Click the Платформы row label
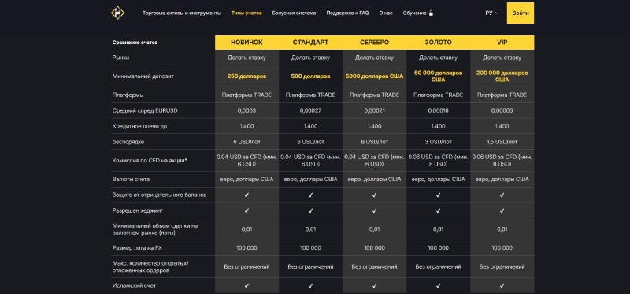The height and width of the screenshot is (294, 630). click(128, 95)
